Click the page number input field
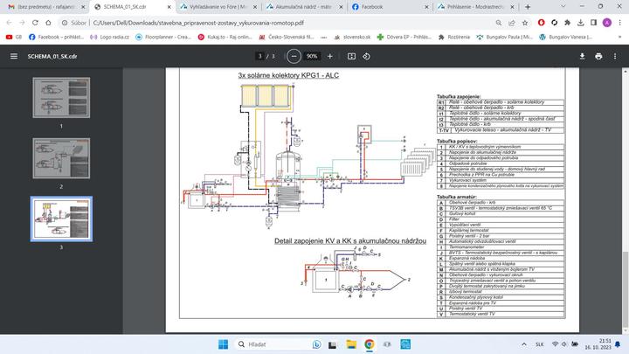The image size is (629, 354). [x=259, y=56]
